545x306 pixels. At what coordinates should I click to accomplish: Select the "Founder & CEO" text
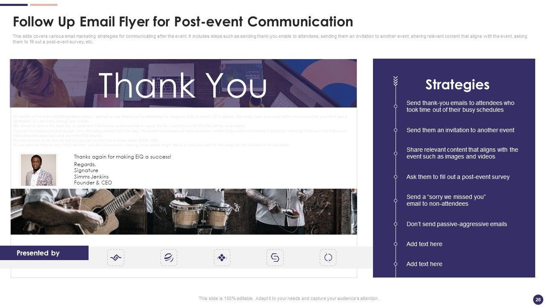click(93, 183)
